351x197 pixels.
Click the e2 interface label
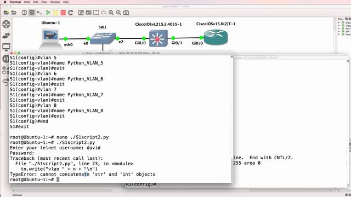click(121, 42)
